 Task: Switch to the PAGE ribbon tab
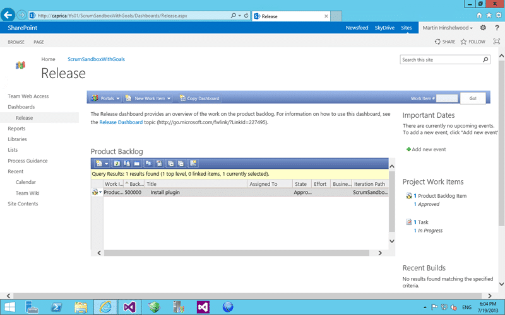[39, 42]
